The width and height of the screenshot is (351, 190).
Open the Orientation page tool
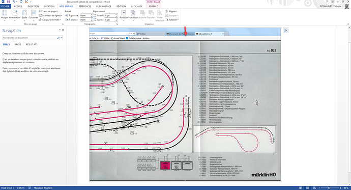(15, 15)
